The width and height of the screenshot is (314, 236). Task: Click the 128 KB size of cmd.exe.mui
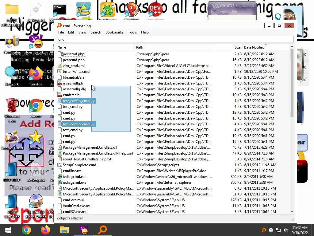236,200
